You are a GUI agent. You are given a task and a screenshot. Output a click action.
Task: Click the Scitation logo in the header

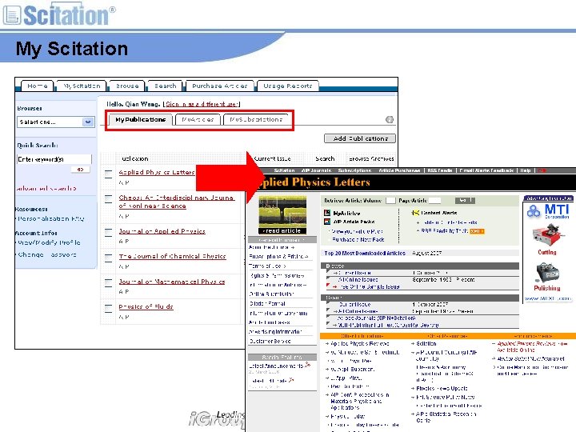[58, 14]
